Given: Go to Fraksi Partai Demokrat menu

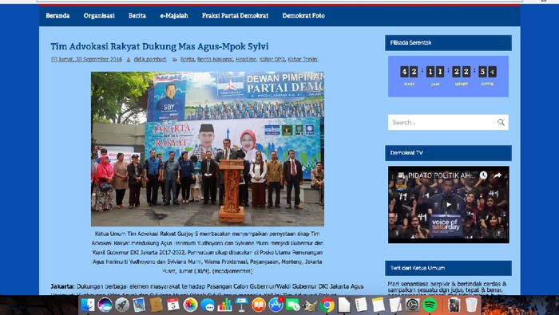Looking at the screenshot, I should point(236,16).
